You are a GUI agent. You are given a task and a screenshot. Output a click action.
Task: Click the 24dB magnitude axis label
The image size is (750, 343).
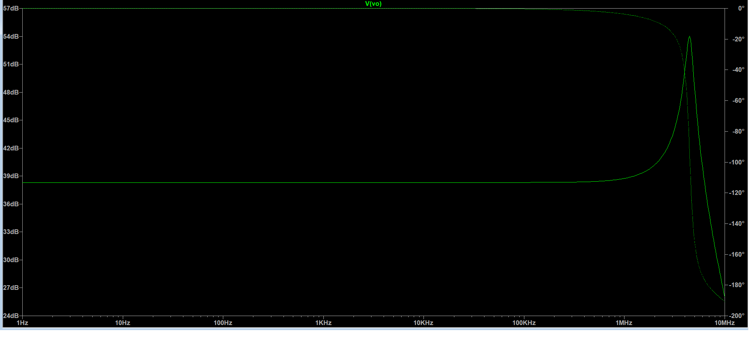pos(11,316)
